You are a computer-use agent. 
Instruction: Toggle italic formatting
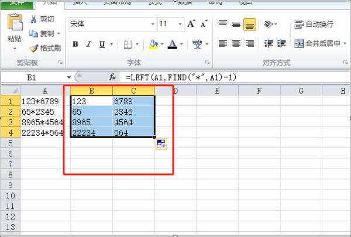pos(88,44)
